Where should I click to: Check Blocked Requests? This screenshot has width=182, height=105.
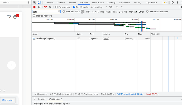click(34, 15)
